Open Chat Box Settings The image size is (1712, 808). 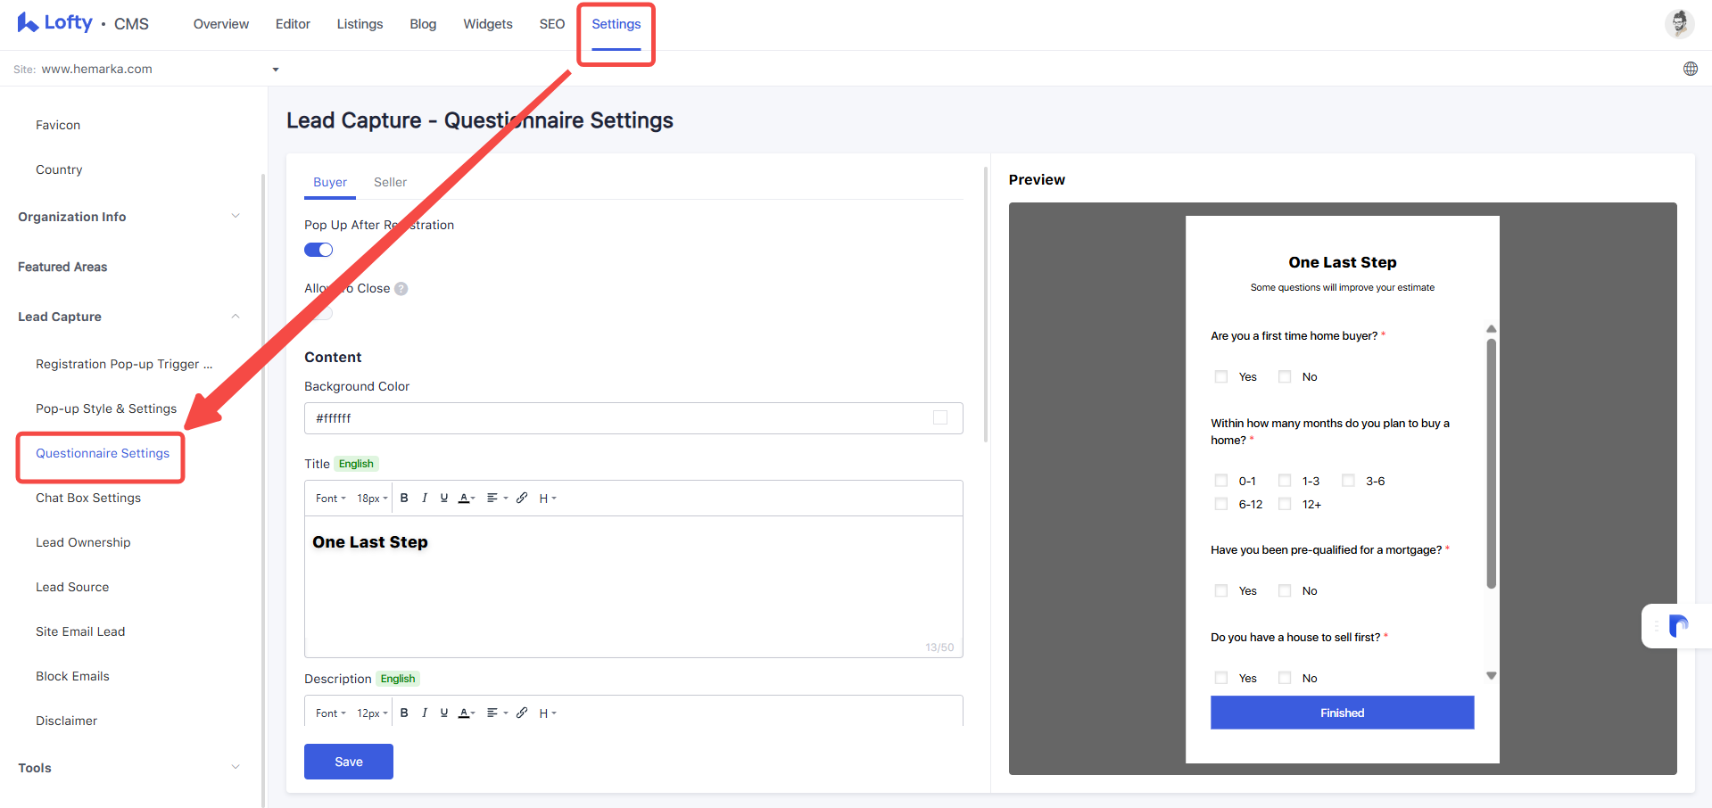coord(88,498)
